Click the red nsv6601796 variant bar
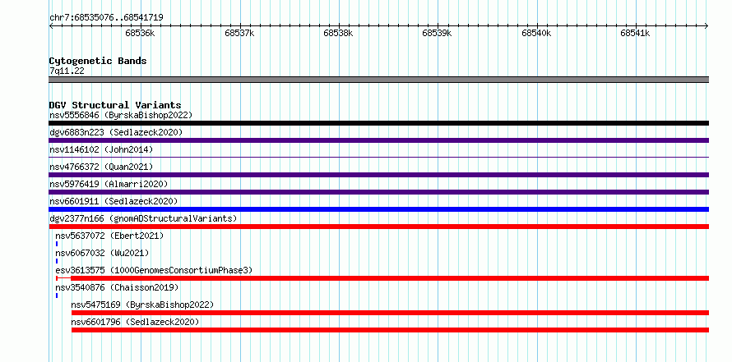The width and height of the screenshot is (732, 362). (390, 330)
